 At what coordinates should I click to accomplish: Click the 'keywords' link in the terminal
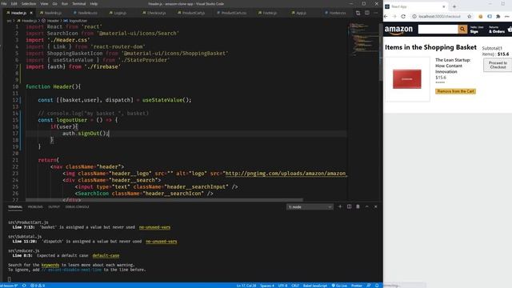50,265
